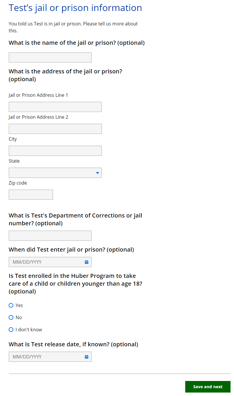Click the Zip code input field
The height and width of the screenshot is (396, 234).
(31, 195)
